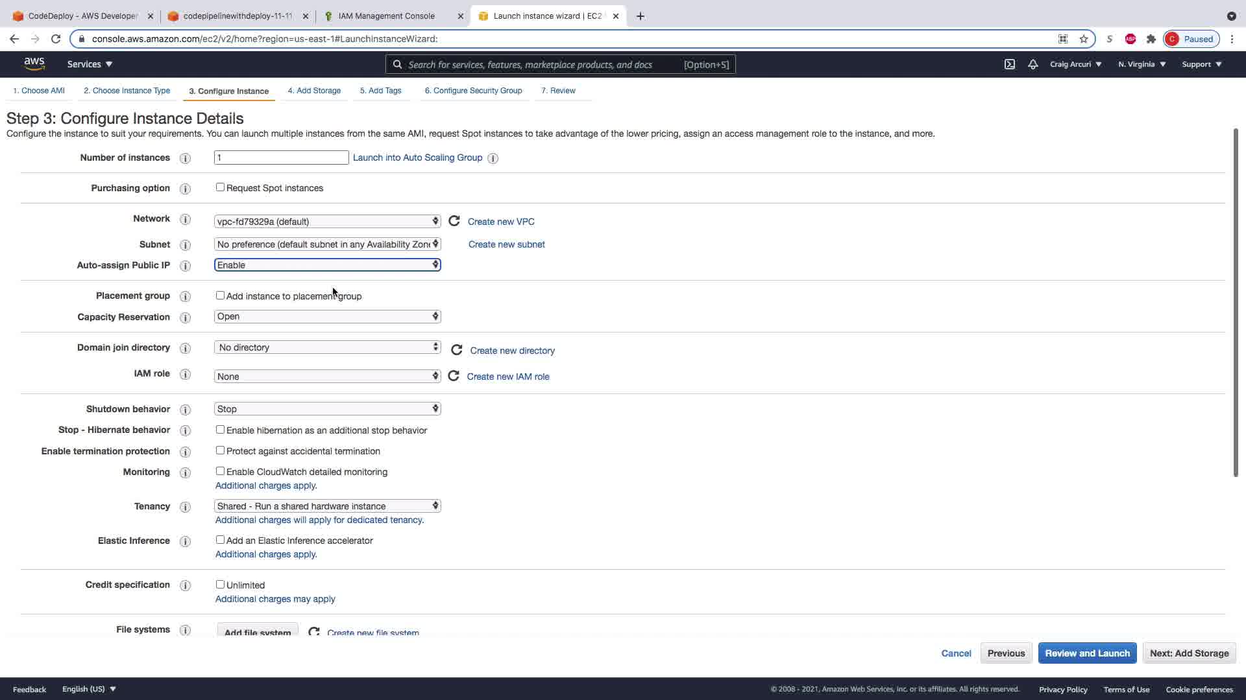Click the IAM role refresh icon

454,376
